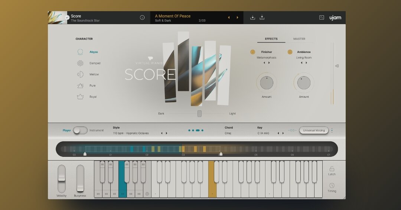Screen dimensions: 401x210
Task: Choose the Abyss label
Action: click(x=94, y=52)
